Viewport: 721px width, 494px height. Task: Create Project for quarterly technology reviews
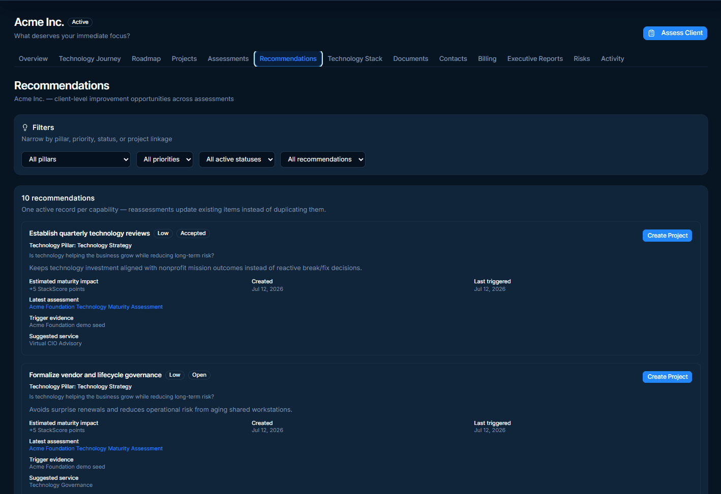[x=667, y=236]
